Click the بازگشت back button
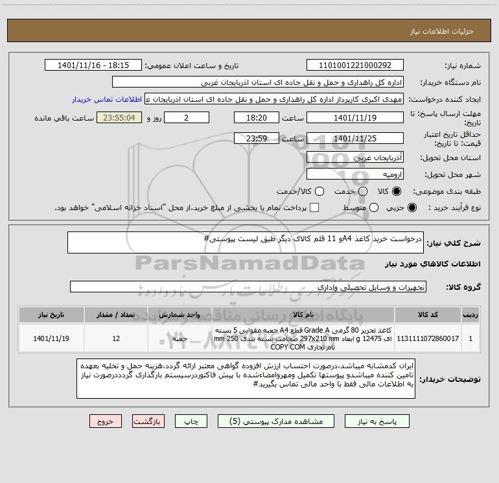The width and height of the screenshot is (499, 483). tap(148, 421)
